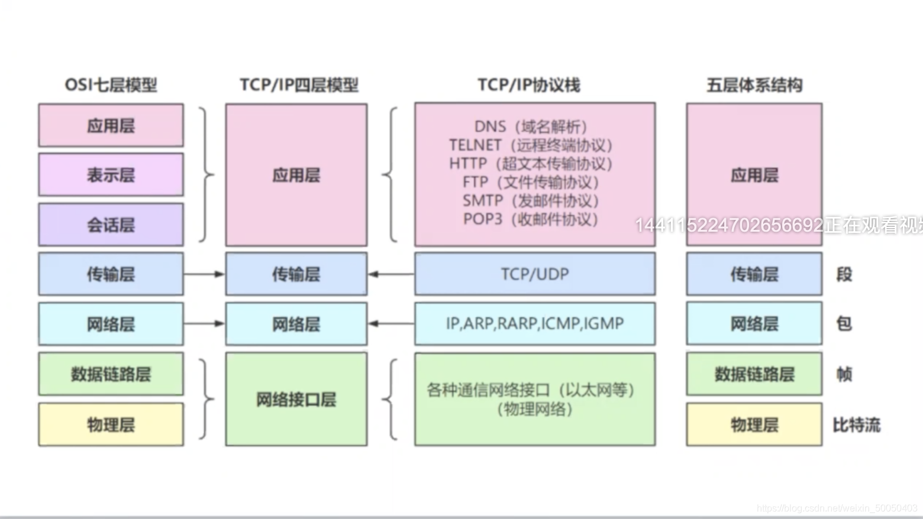Screen dimensions: 923x519
Task: Click the "（物理网络）" text
Action: (535, 409)
